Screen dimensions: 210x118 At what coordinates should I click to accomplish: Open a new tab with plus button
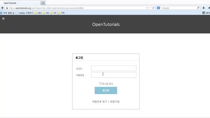click(43, 3)
